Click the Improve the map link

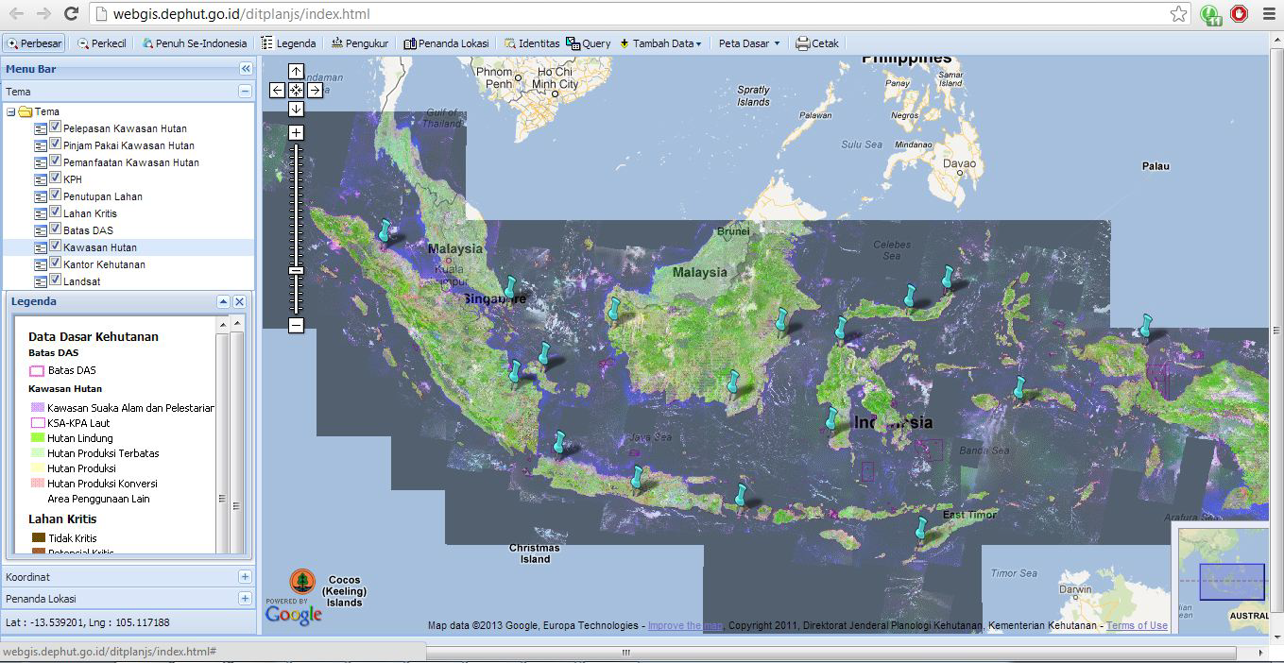coord(683,625)
